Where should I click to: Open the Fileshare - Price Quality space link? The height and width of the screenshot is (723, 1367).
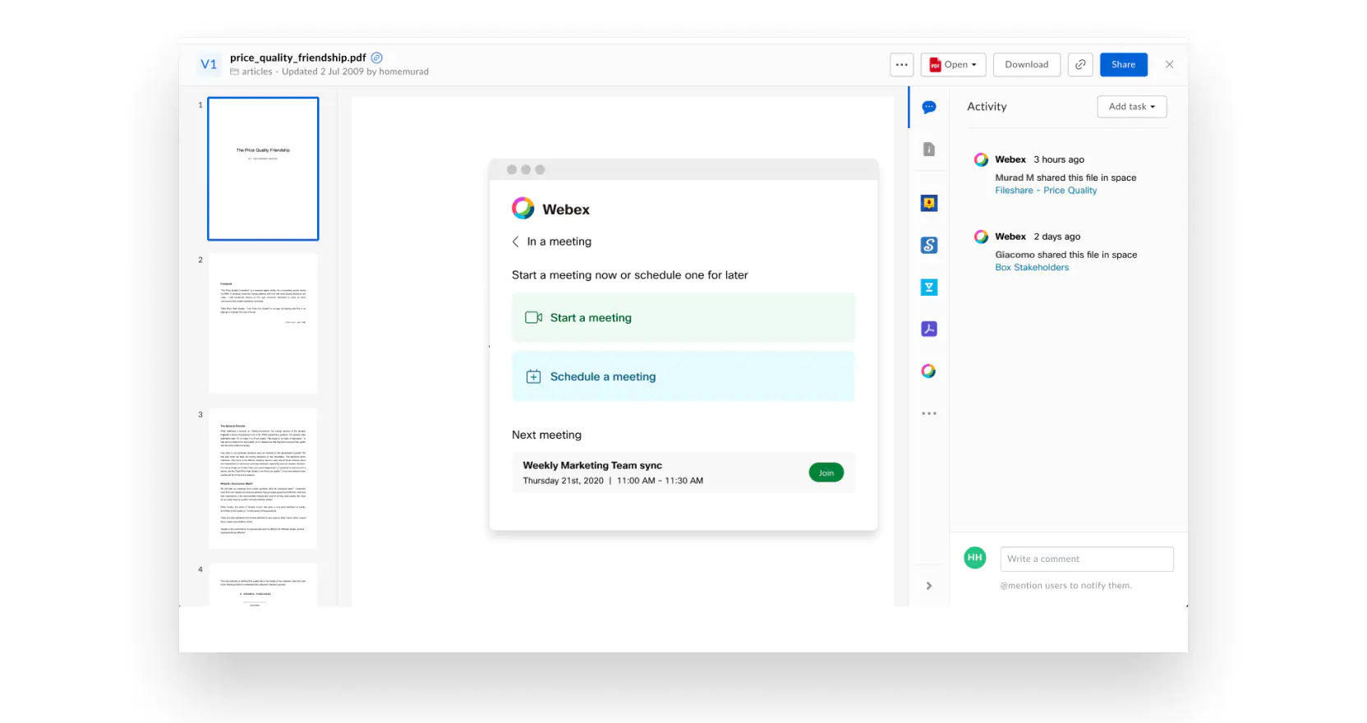(x=1045, y=191)
